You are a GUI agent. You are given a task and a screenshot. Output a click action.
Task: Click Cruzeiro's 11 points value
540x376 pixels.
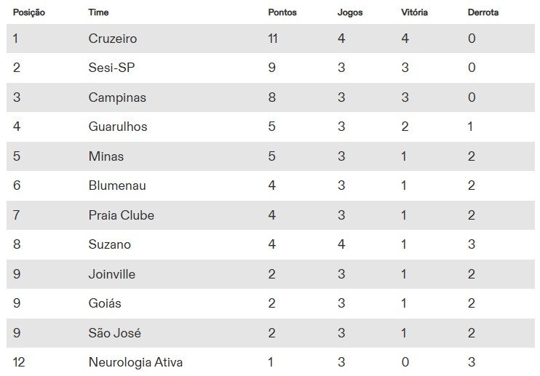pyautogui.click(x=273, y=39)
